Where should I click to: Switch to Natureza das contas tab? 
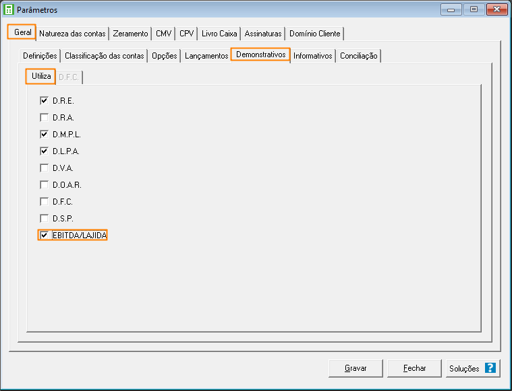(72, 34)
